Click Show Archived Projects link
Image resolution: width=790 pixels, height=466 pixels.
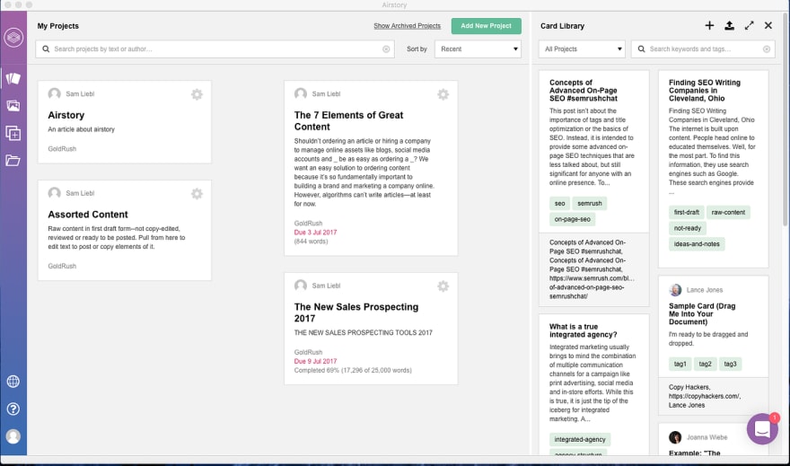[x=407, y=26]
